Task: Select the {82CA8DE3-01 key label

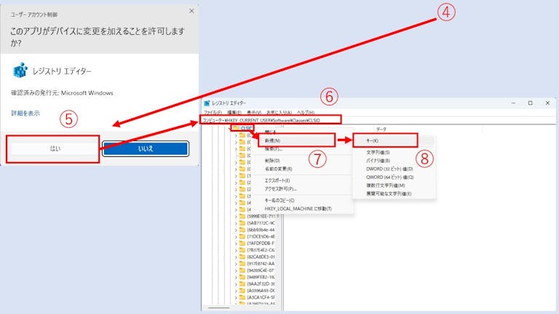Action: click(261, 257)
